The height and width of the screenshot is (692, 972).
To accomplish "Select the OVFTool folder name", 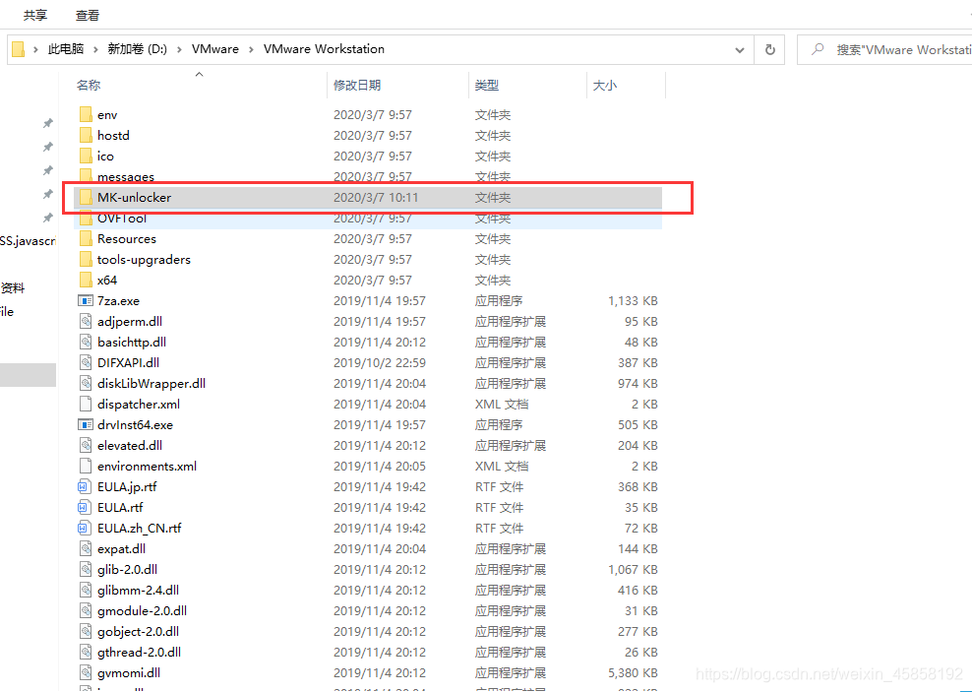I will click(122, 219).
